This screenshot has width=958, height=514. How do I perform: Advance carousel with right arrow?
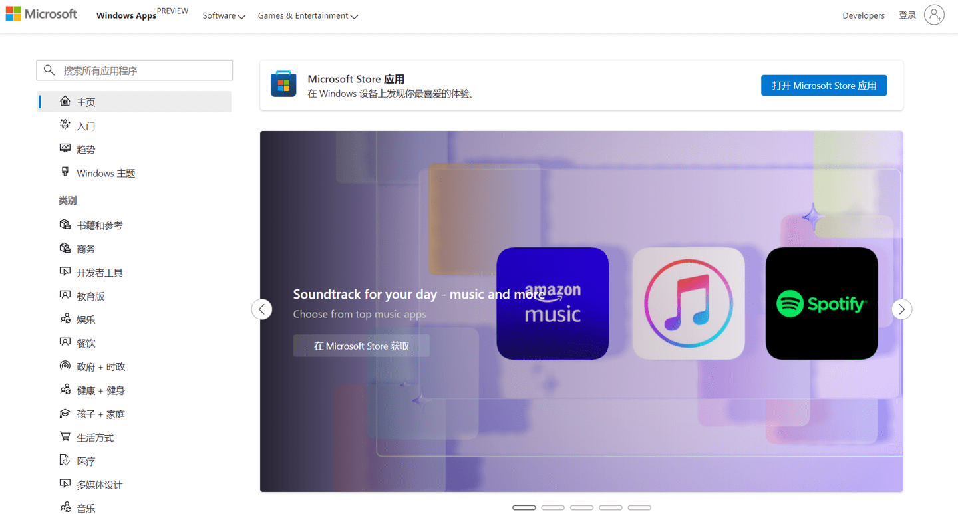coord(901,309)
